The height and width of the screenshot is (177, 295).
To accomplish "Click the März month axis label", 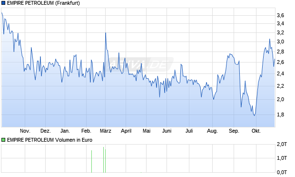I will [105, 131].
